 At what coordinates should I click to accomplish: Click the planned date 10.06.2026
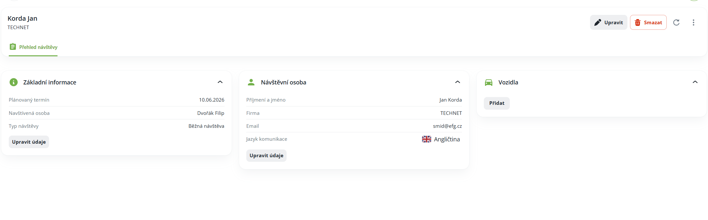point(212,100)
